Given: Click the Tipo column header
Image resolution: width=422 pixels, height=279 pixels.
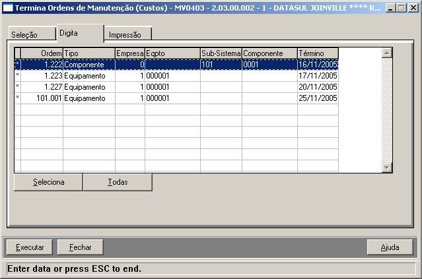Looking at the screenshot, I should (x=89, y=53).
